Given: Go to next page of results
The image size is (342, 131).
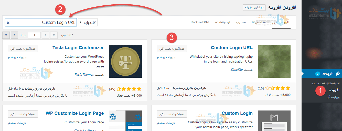Looking at the screenshot, I should (x=15, y=35).
